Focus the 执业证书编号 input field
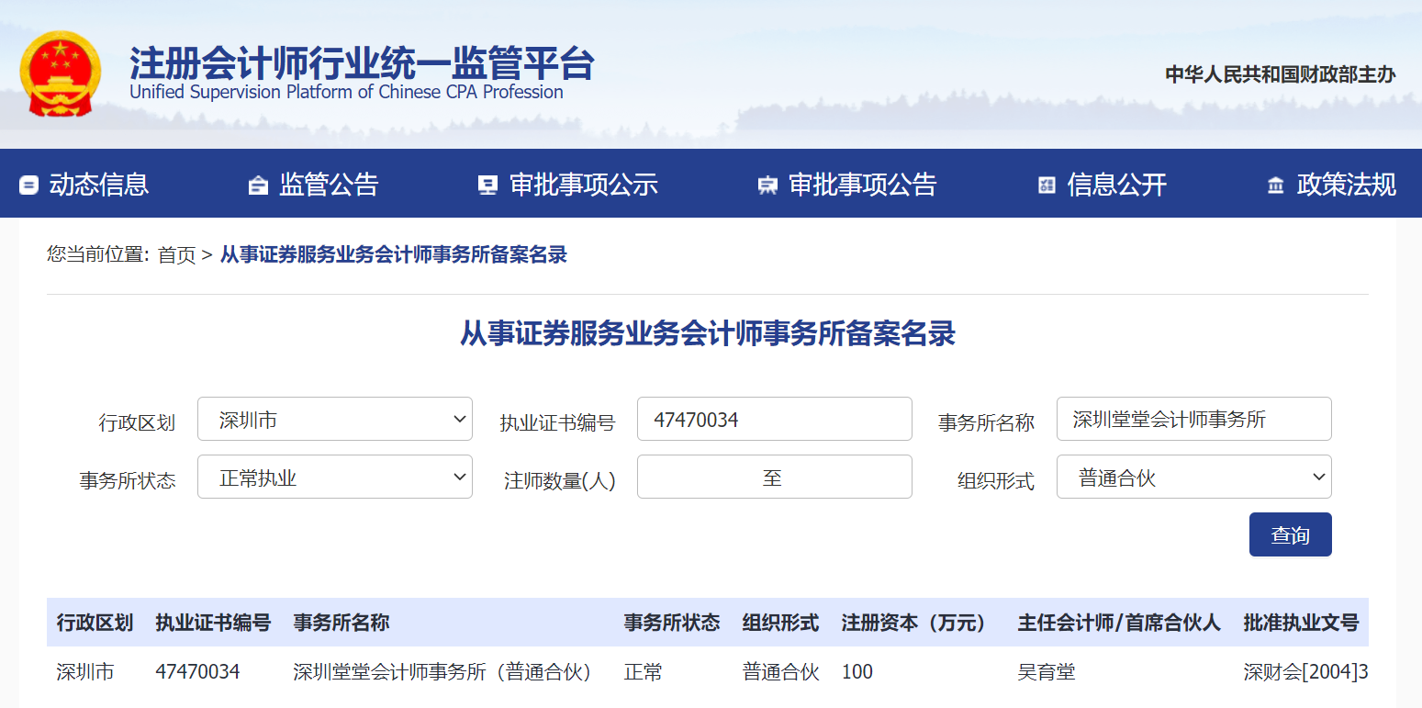1422x708 pixels. click(x=774, y=420)
